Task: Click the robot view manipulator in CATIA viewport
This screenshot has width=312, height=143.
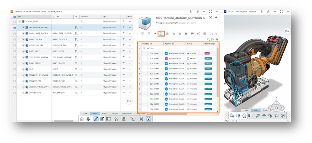Action: pos(276,105)
